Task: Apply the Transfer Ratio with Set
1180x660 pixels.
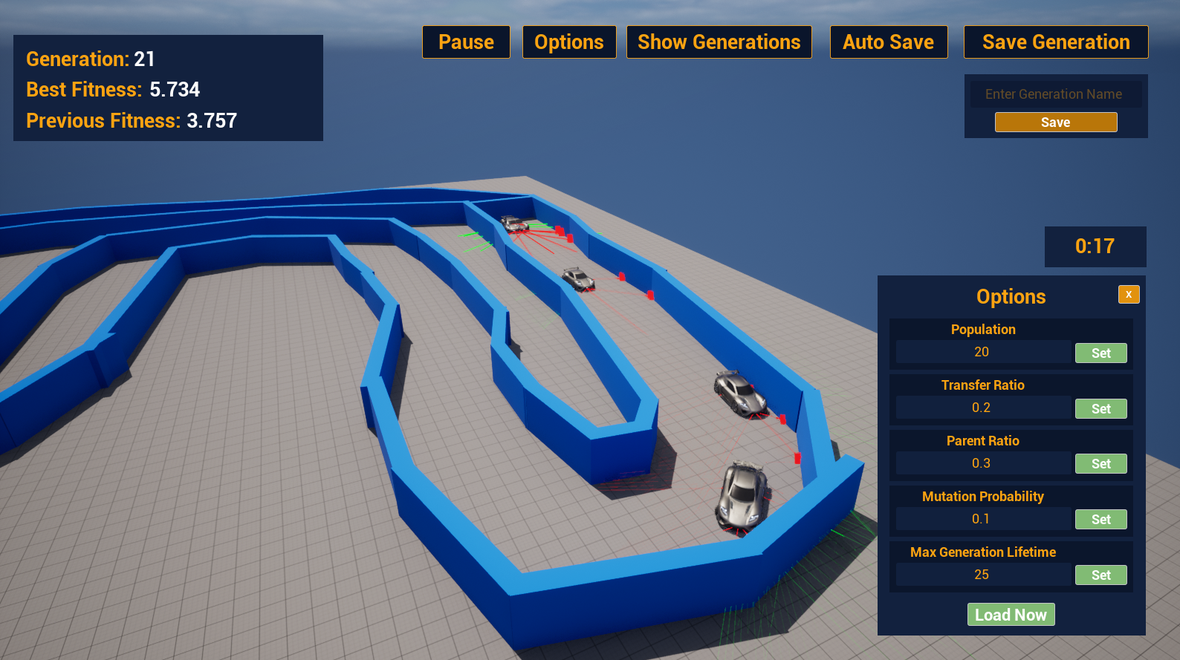Action: 1100,409
